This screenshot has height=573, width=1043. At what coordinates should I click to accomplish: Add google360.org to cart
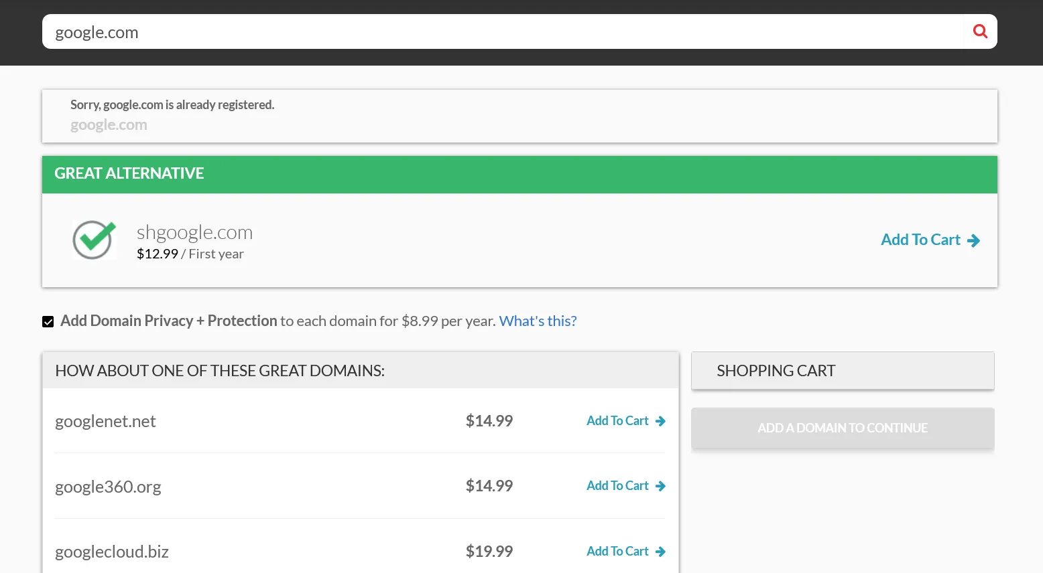(x=626, y=486)
